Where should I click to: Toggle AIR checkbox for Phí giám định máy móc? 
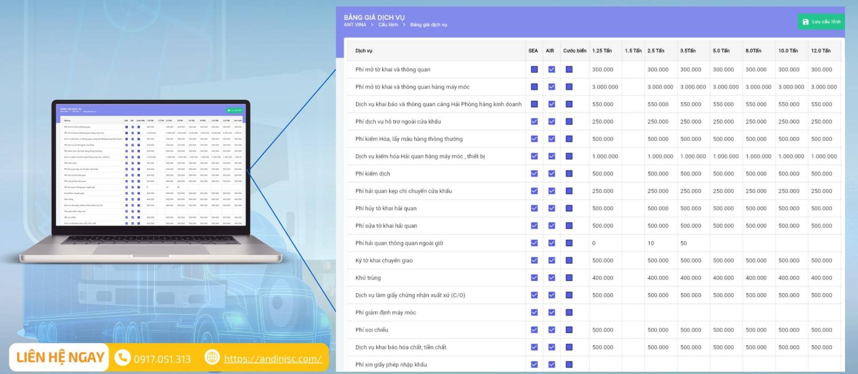[x=551, y=312]
